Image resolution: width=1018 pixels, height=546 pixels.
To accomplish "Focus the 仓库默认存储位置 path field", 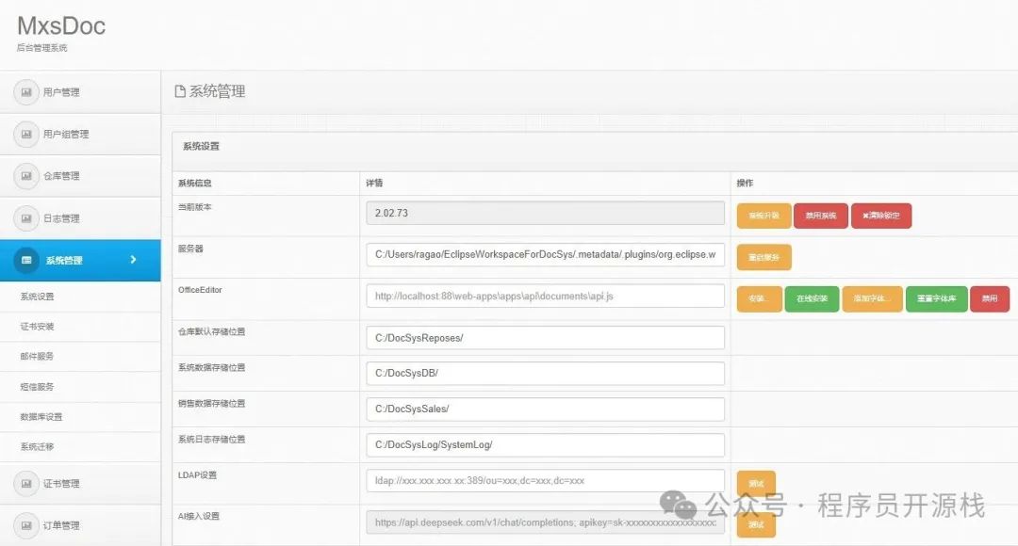I will 545,338.
